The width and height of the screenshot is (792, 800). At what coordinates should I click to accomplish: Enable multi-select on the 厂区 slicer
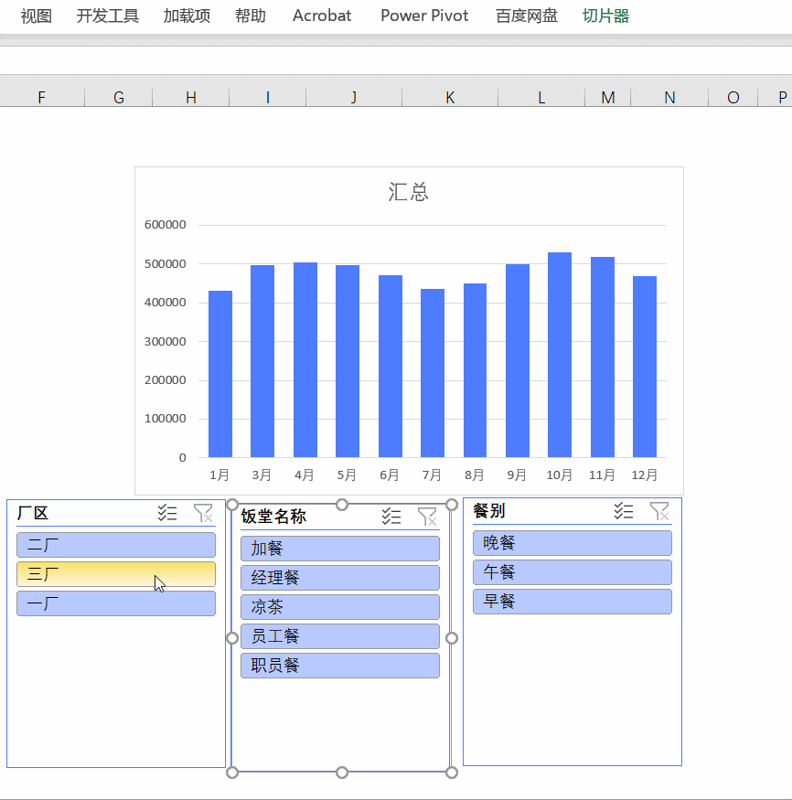pyautogui.click(x=167, y=513)
